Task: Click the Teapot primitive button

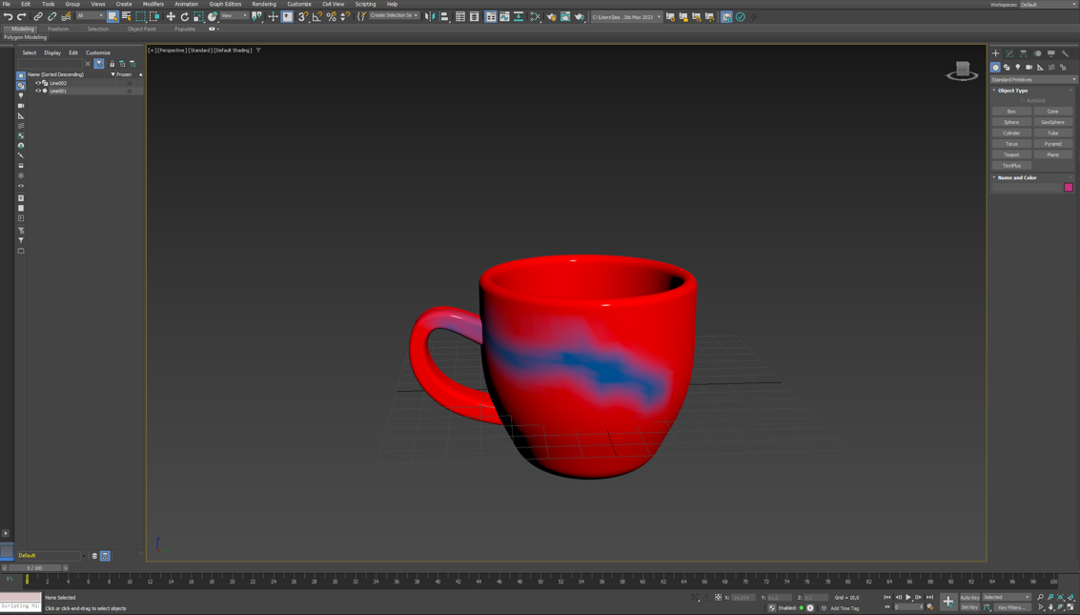Action: (x=1010, y=154)
